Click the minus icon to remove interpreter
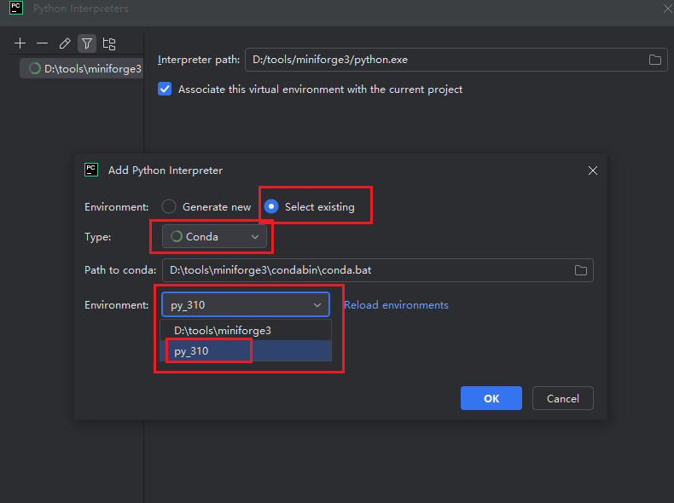 click(x=42, y=43)
